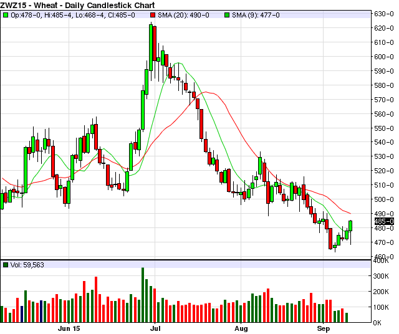This screenshot has height=334, width=399.
Task: Click the 530-0 price axis label
Action: coord(384,156)
